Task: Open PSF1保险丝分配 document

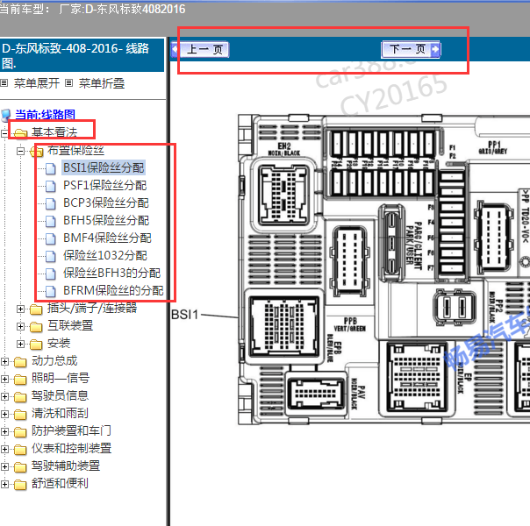Action: click(104, 185)
